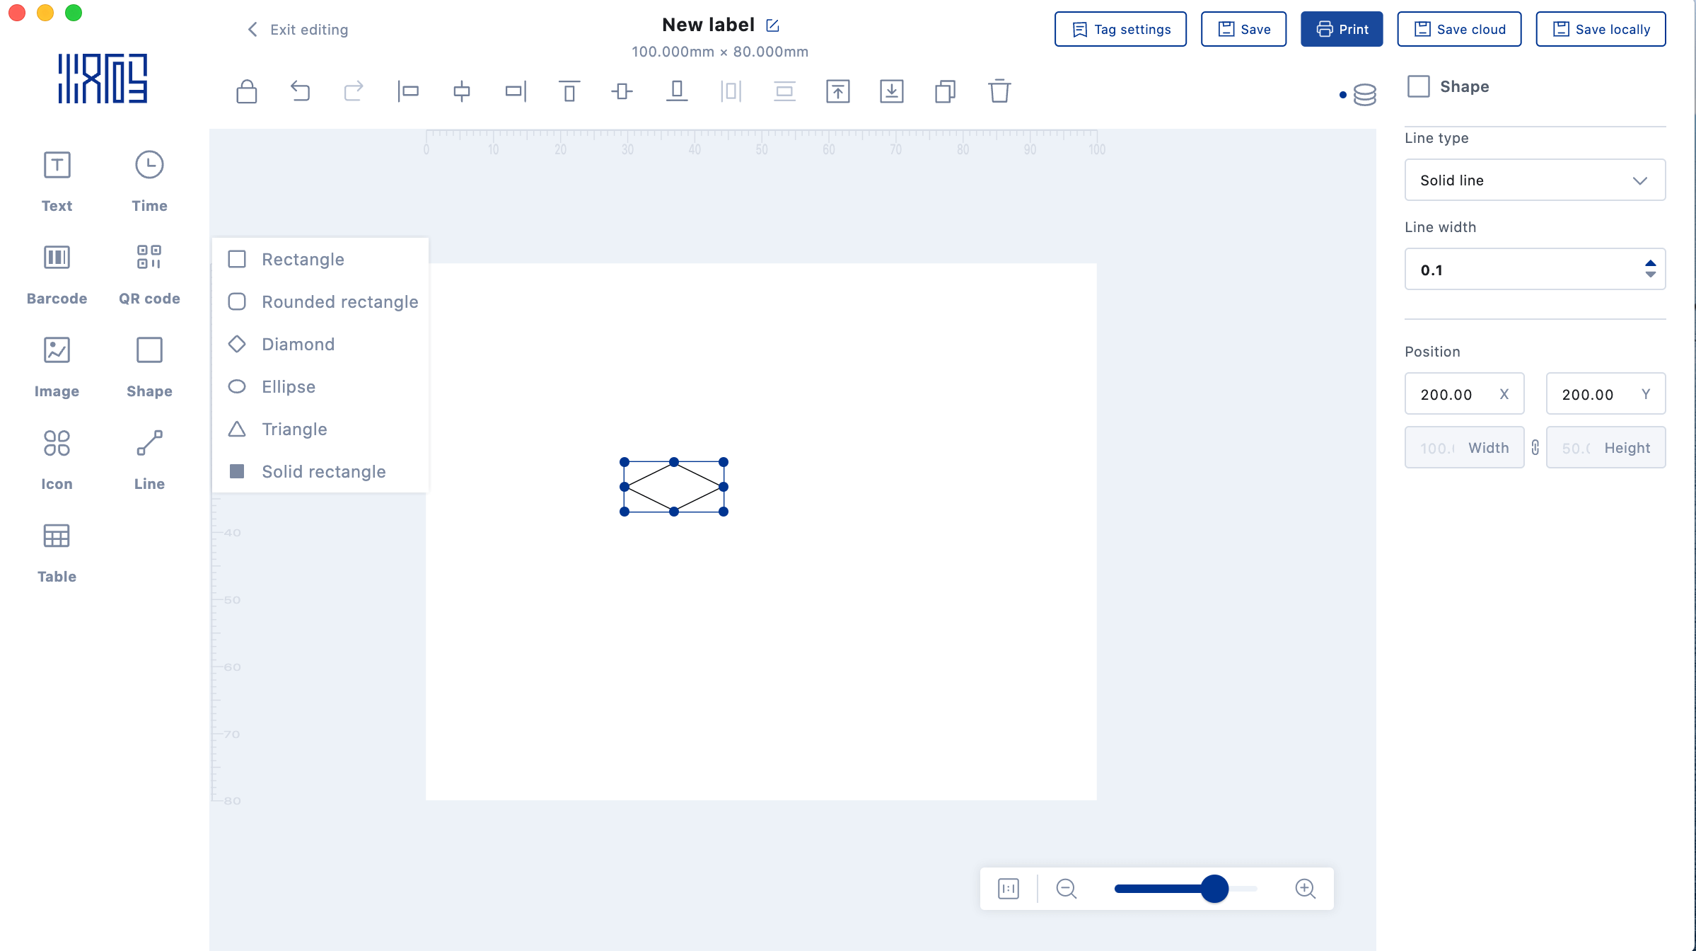Click the delete trash icon
Viewport: 1696px width, 951px height.
(x=999, y=91)
